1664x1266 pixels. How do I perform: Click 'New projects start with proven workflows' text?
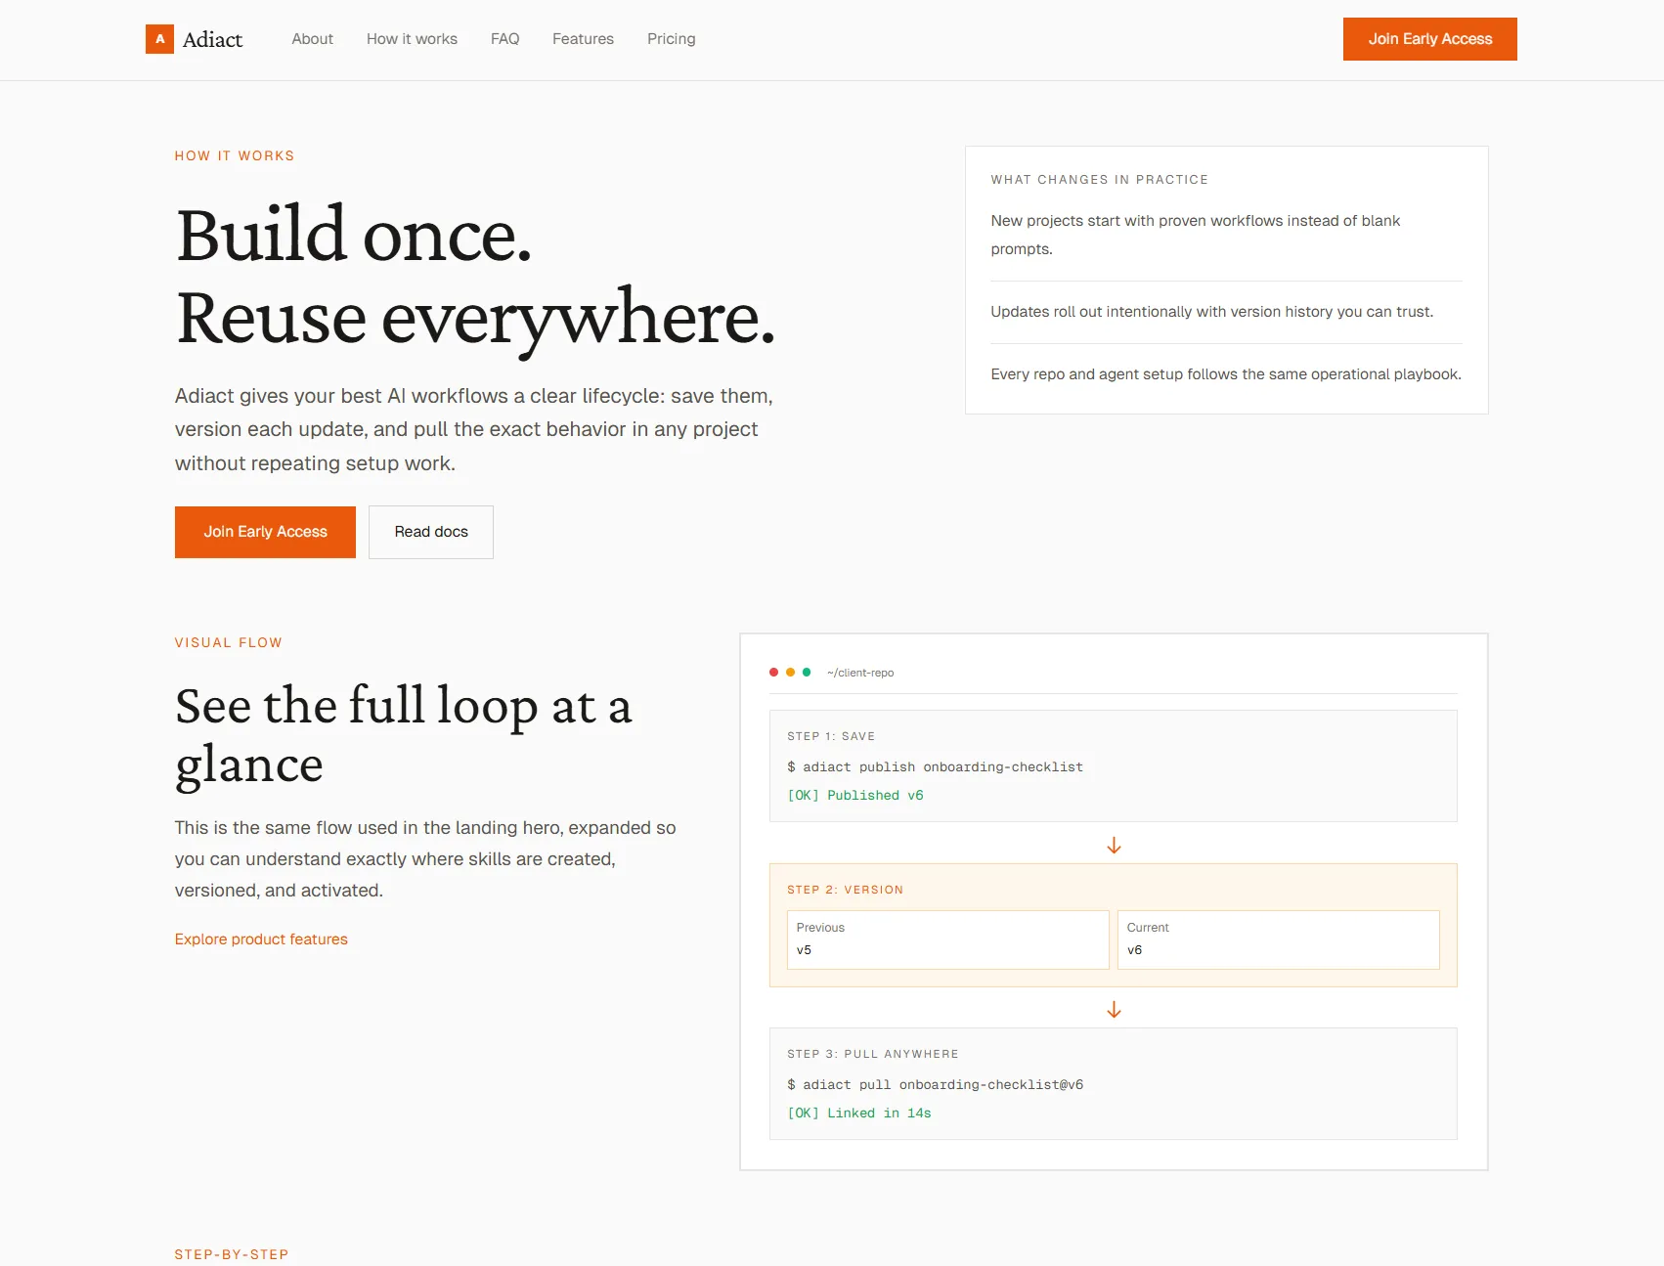point(1196,235)
